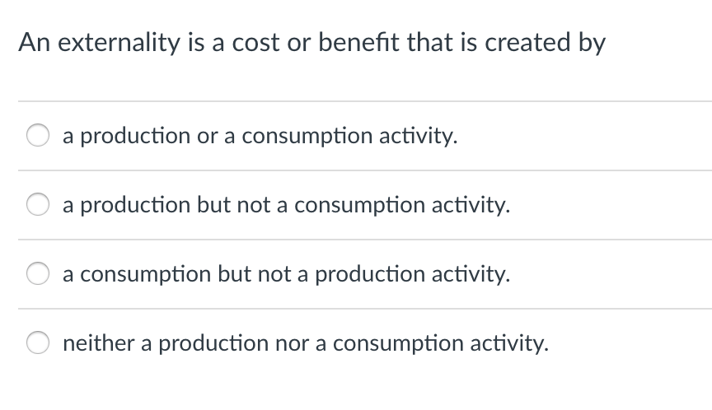712x410 pixels.
Task: Click the word "neither" in the last option
Action: 99,342
